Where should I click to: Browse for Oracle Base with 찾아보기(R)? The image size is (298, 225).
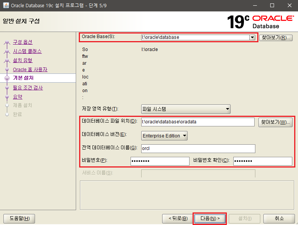pos(276,38)
